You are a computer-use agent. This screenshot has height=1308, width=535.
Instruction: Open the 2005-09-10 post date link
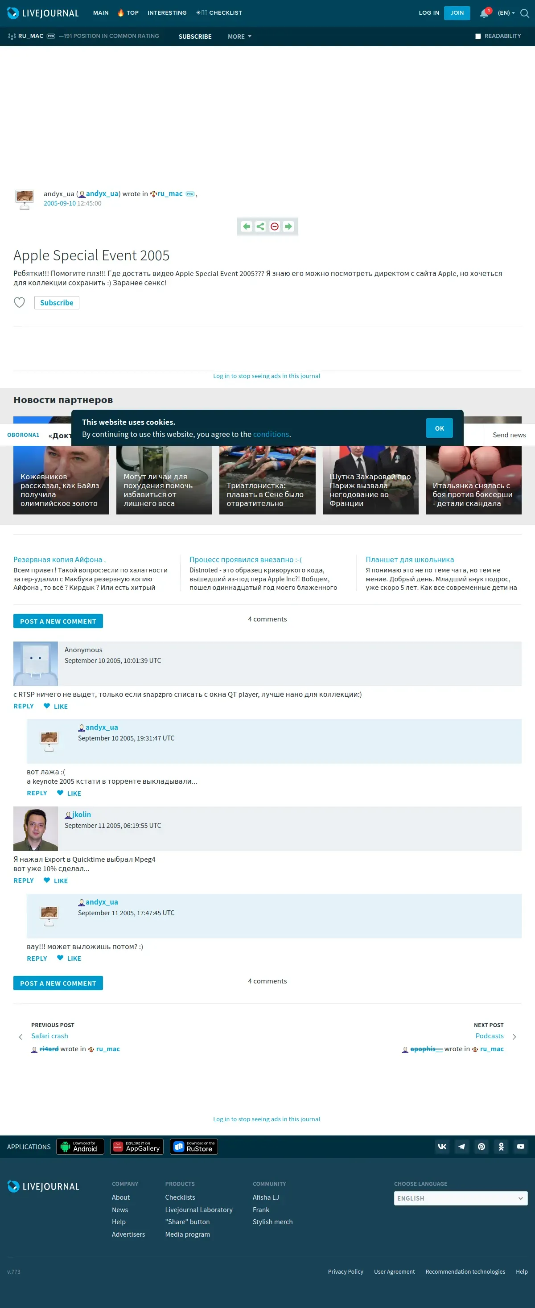pyautogui.click(x=59, y=204)
